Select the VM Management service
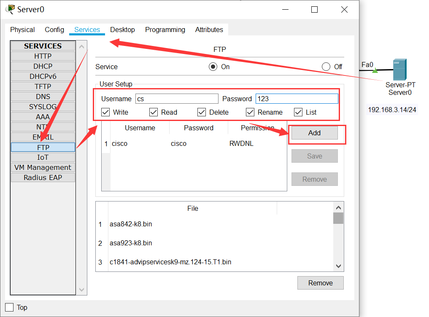 click(43, 167)
